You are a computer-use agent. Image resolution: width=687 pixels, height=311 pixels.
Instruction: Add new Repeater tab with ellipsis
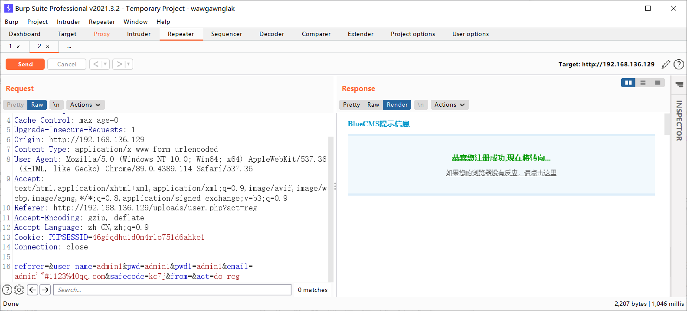[x=69, y=46]
